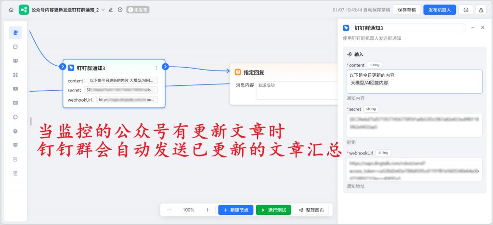This screenshot has height=225, width=493.
Task: Click content value in 钉钉群通知3 node
Action: coord(123,81)
